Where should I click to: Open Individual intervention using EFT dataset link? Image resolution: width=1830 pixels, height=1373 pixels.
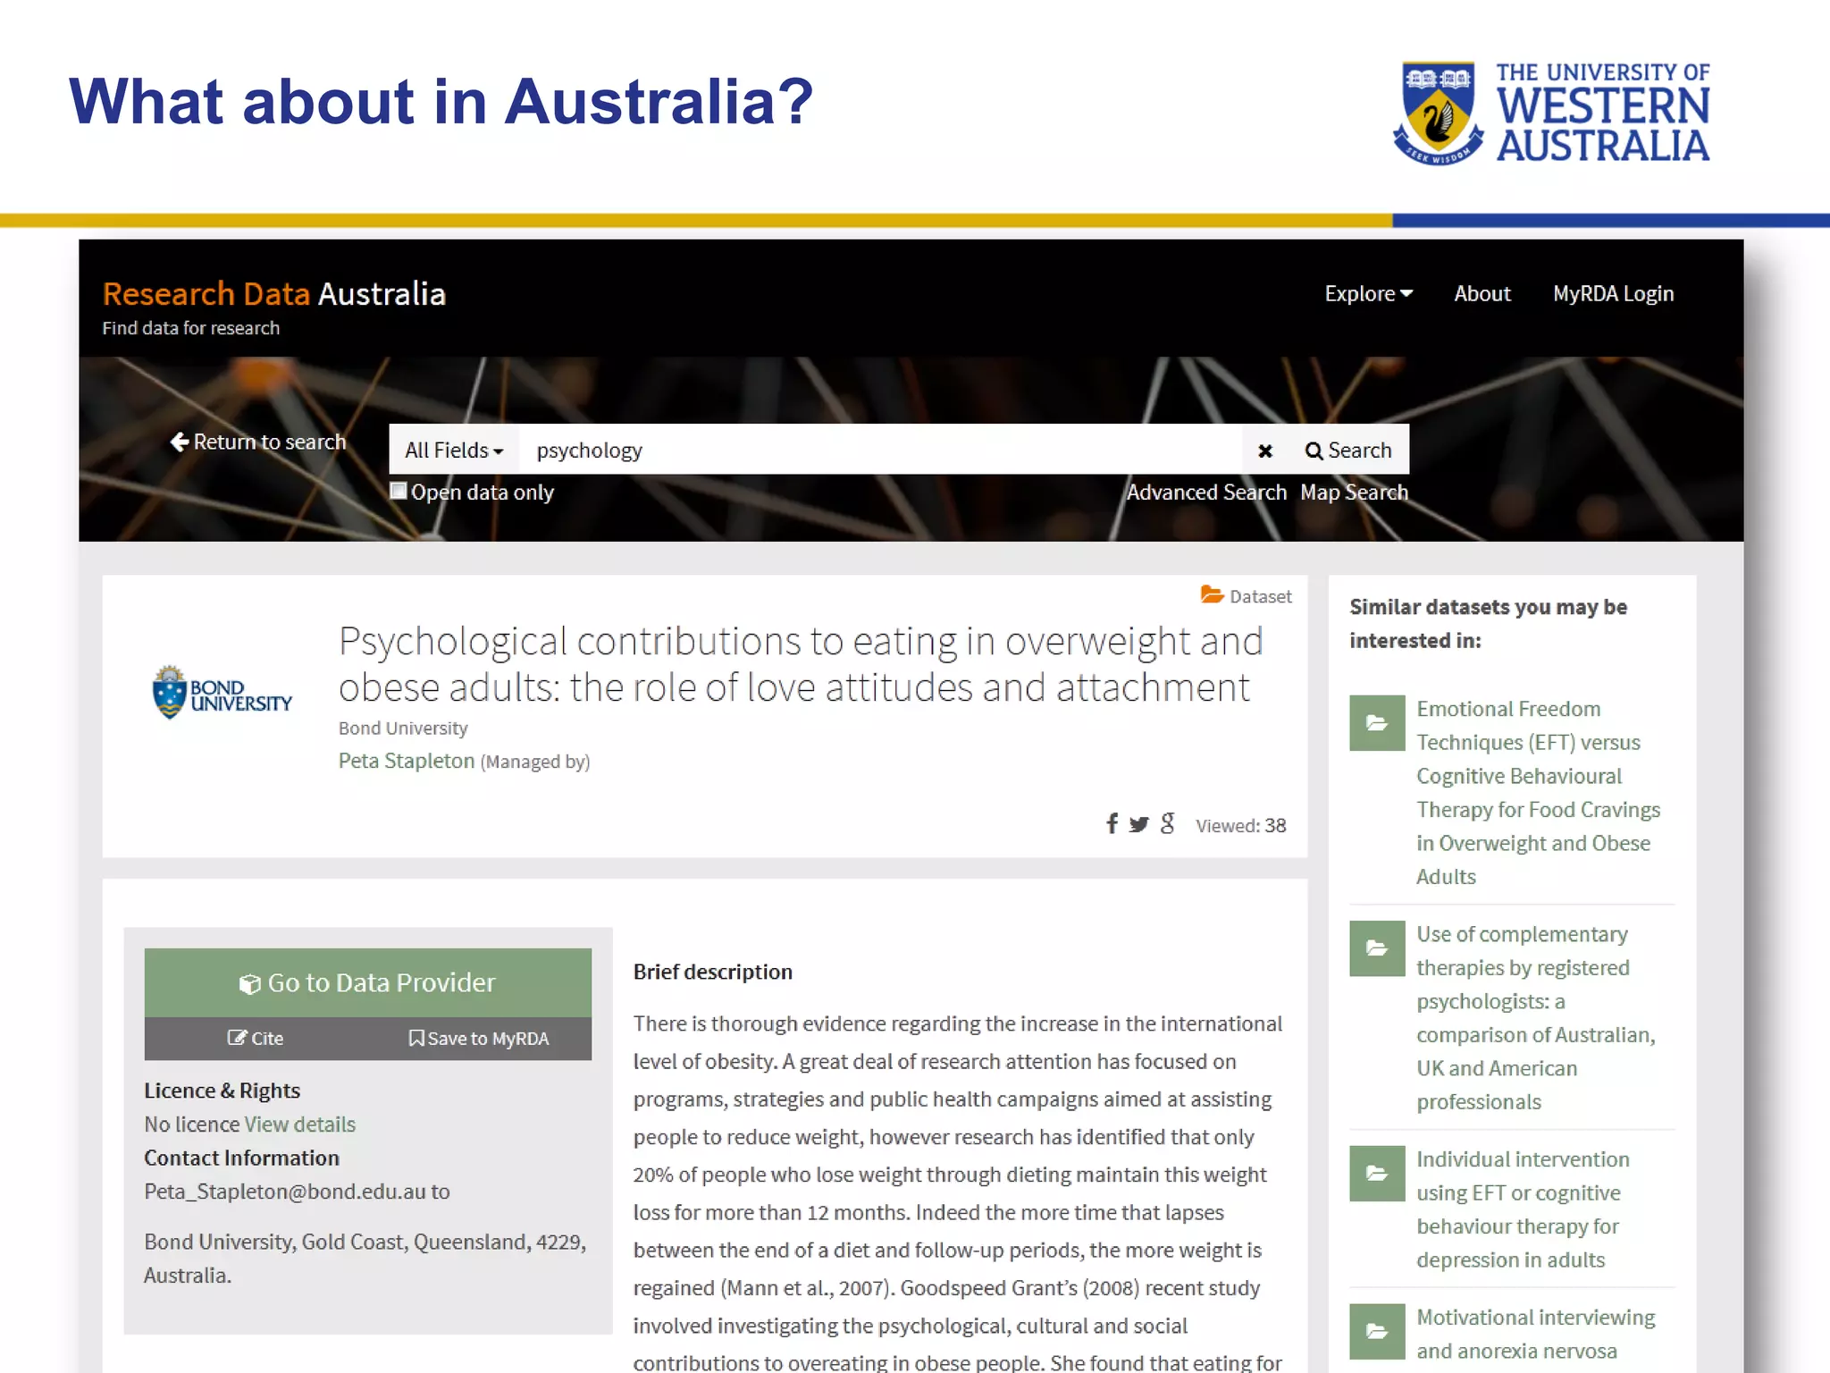[x=1523, y=1209]
